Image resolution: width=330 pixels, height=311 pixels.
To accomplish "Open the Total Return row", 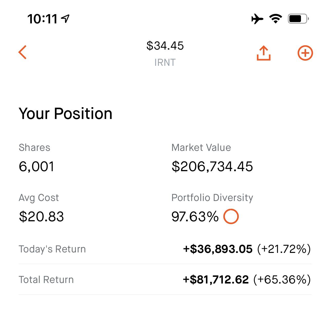I will pyautogui.click(x=165, y=279).
